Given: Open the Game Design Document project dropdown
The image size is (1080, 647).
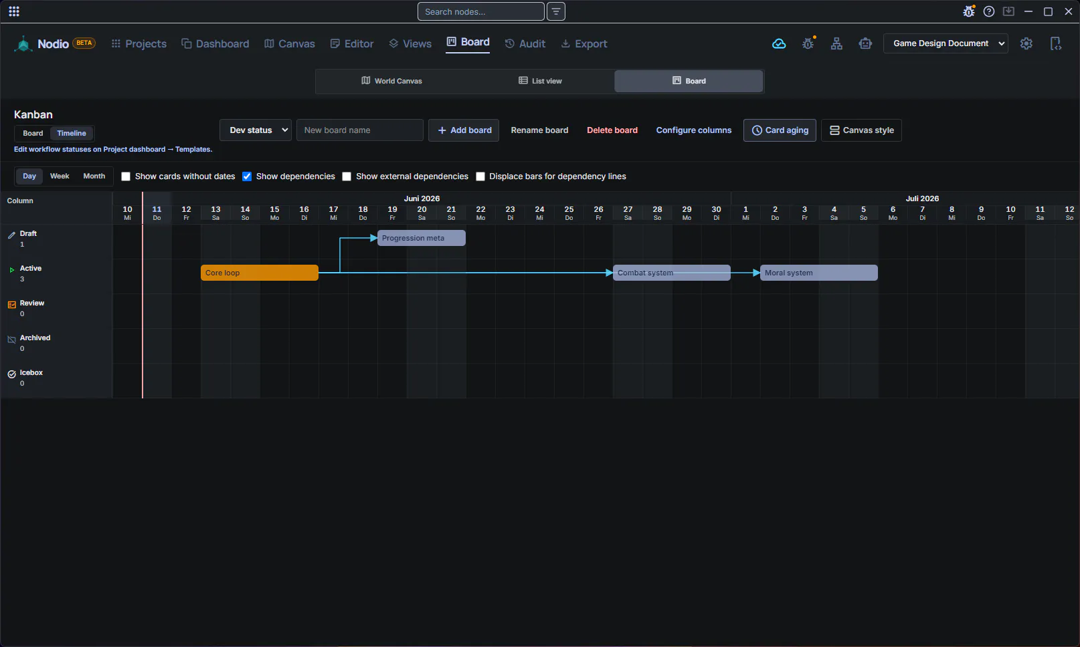Looking at the screenshot, I should click(946, 43).
